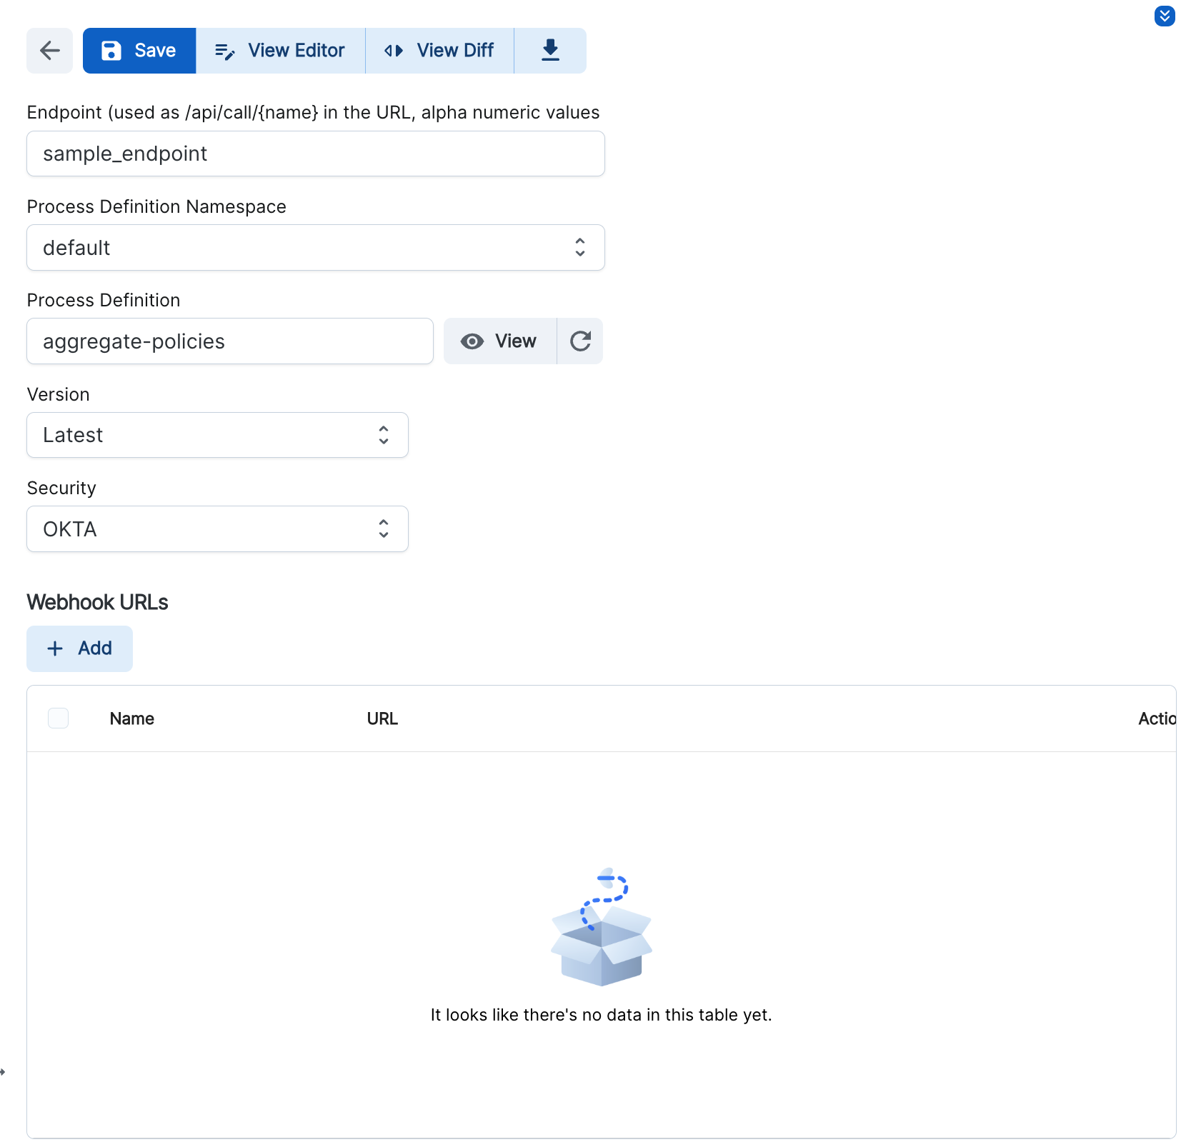Open the Security dropdown showing OKTA
The image size is (1196, 1147).
[217, 529]
